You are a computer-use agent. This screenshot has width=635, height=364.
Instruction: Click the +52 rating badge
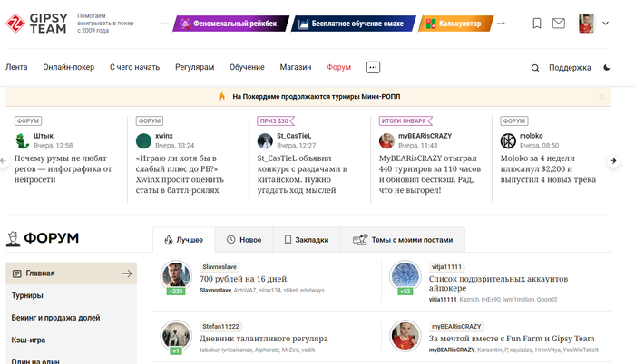405,292
